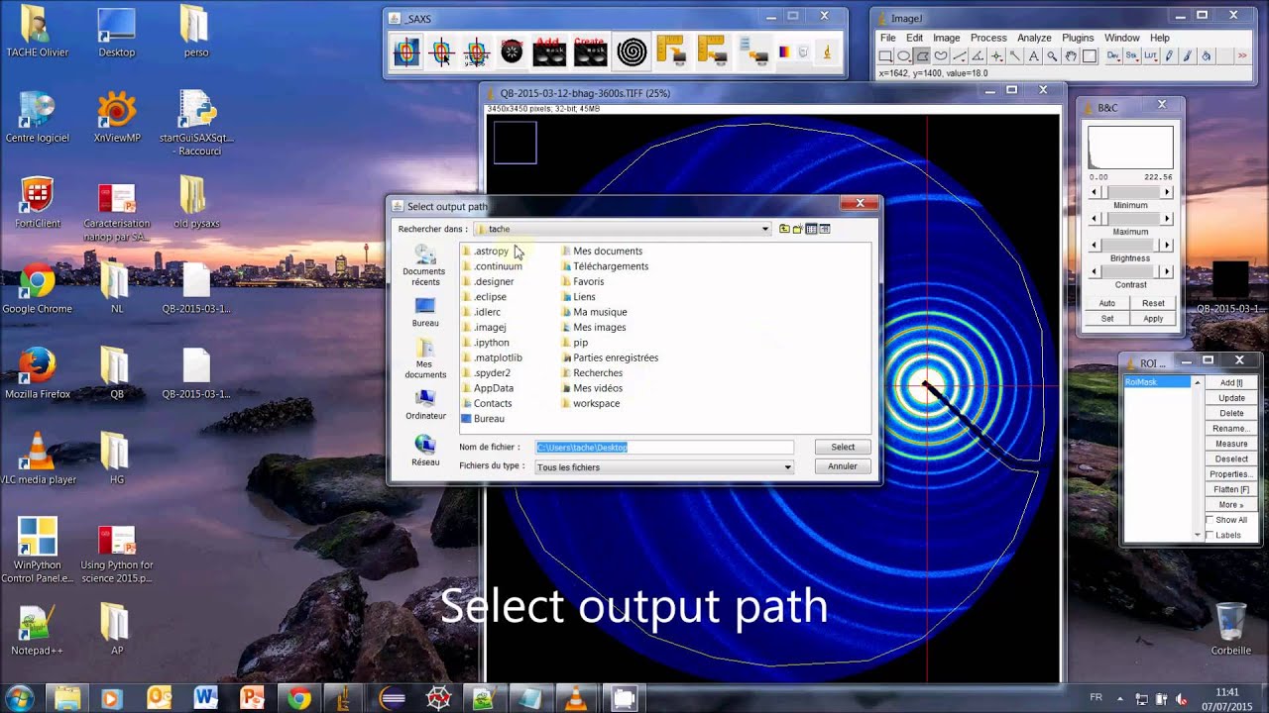The image size is (1269, 713).
Task: Select the Text tool in ImageJ
Action: click(1033, 55)
